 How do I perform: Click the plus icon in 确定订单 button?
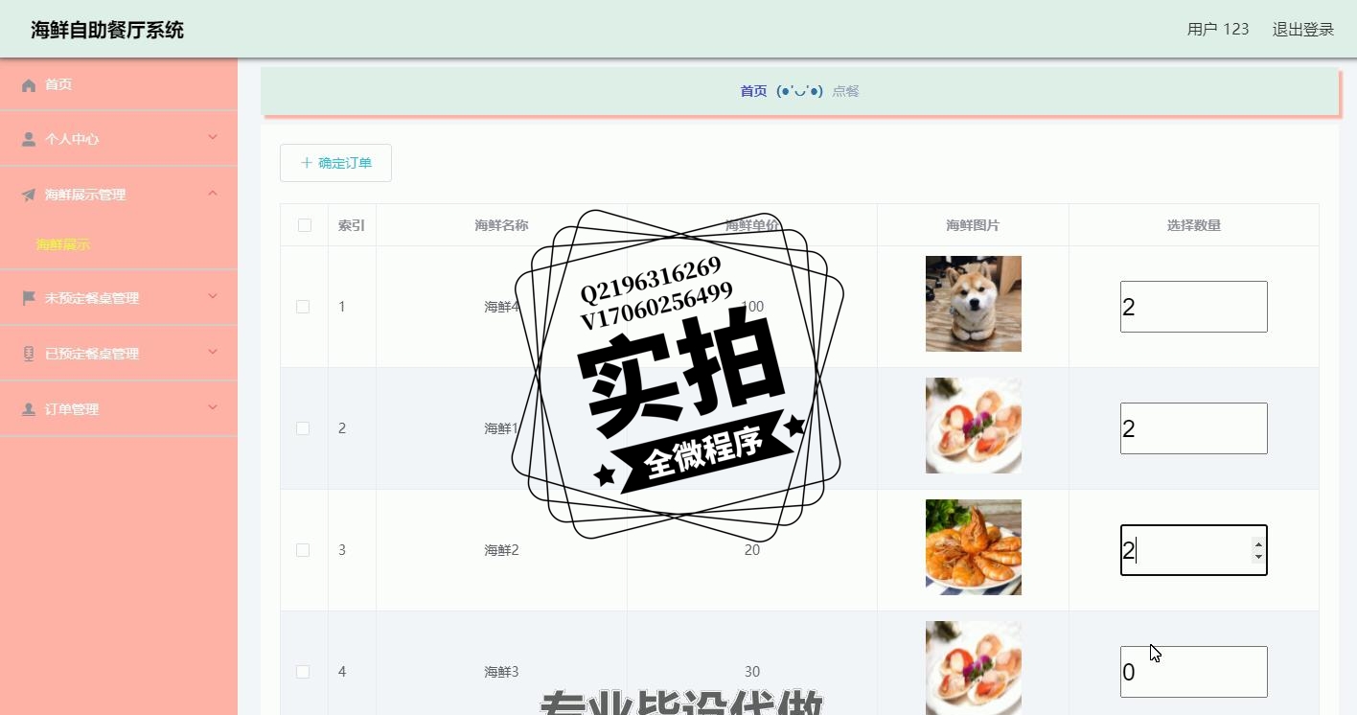(307, 163)
